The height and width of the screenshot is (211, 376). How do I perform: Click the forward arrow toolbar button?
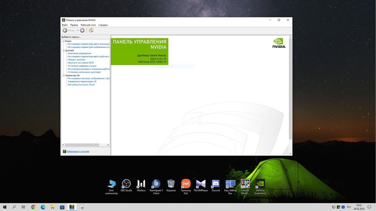pyautogui.click(x=82, y=30)
